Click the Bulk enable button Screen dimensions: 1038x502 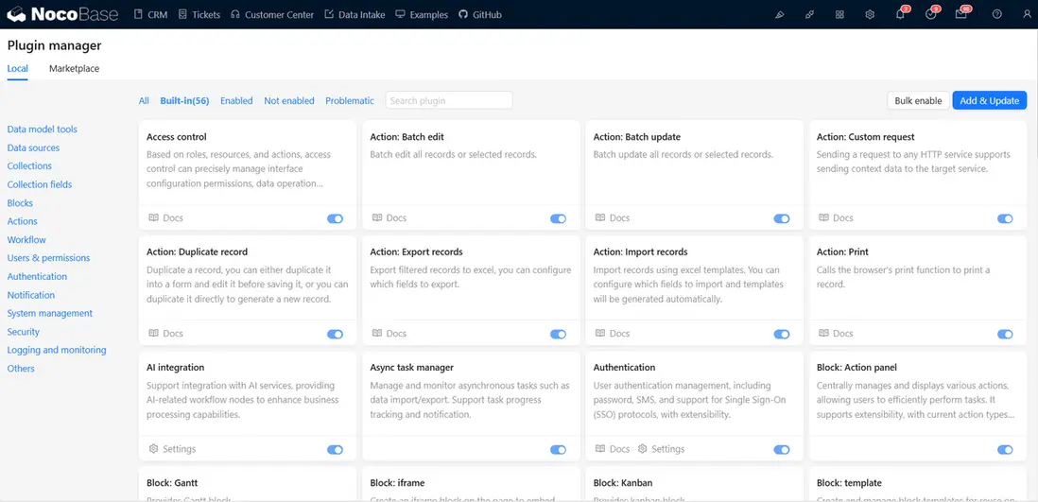click(918, 100)
